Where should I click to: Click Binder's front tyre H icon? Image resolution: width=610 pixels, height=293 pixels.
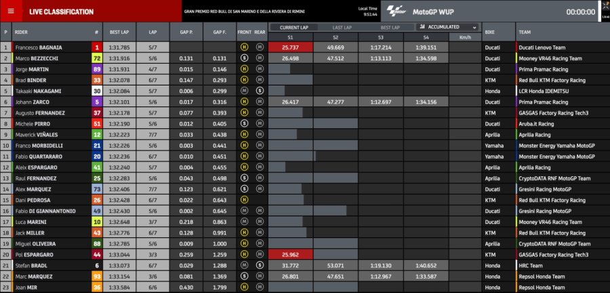tap(244, 80)
